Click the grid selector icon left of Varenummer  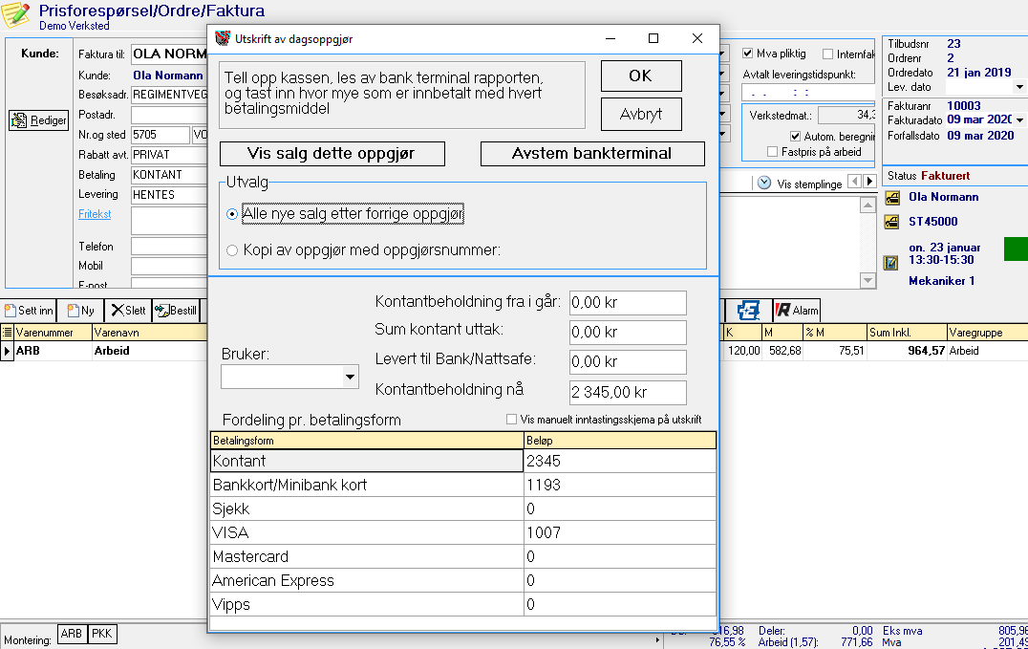(8, 333)
